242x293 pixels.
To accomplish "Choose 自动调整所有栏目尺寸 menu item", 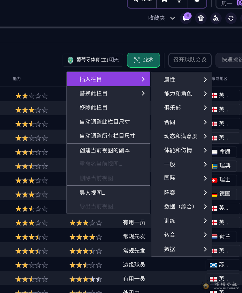I will pyautogui.click(x=108, y=136).
